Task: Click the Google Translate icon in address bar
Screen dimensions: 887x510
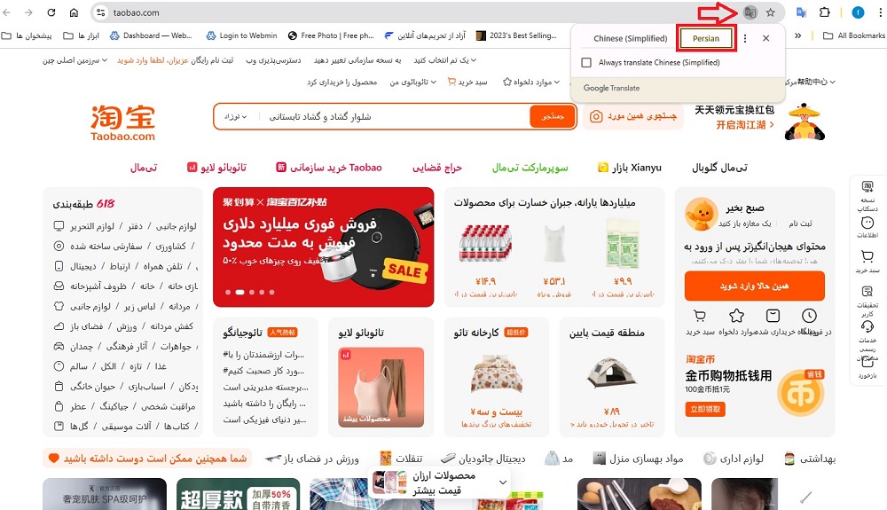Action: click(750, 12)
